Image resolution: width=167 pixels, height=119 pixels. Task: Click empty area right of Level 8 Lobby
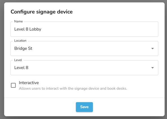tap(99, 29)
